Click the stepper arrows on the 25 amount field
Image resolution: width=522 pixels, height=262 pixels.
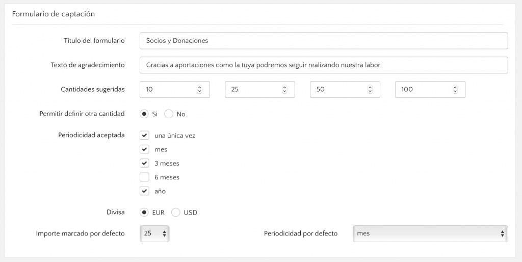284,89
